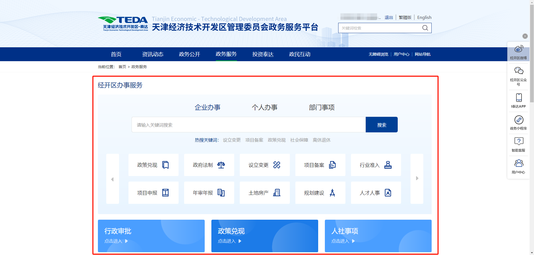The width and height of the screenshot is (534, 255).
Task: Open the 经开区微博 Weibo icon in the sidebar
Action: [519, 49]
